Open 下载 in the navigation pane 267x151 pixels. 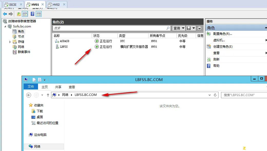click(40, 111)
